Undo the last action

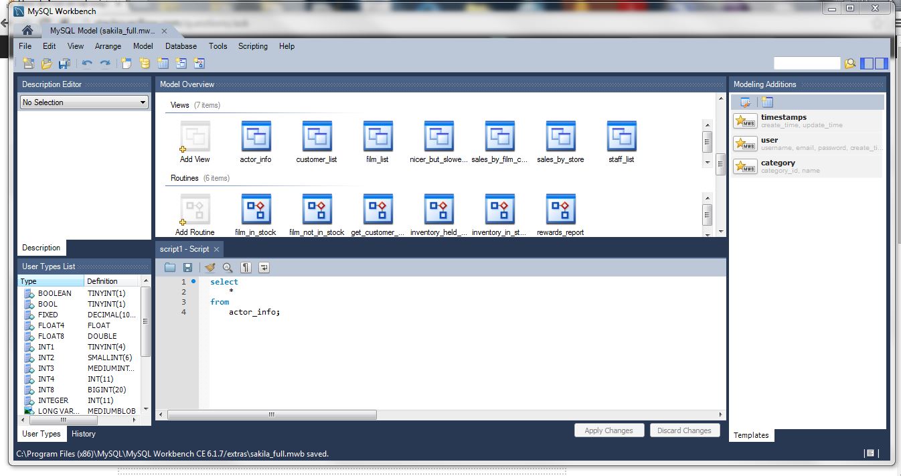pyautogui.click(x=87, y=64)
